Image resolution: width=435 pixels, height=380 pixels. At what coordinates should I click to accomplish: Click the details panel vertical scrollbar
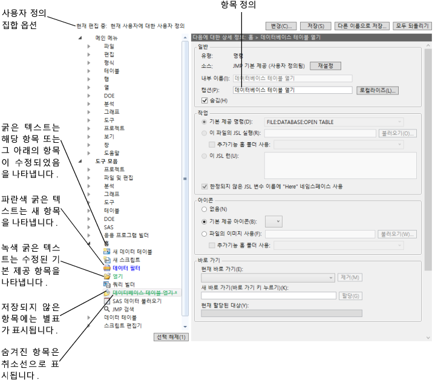(x=428, y=160)
